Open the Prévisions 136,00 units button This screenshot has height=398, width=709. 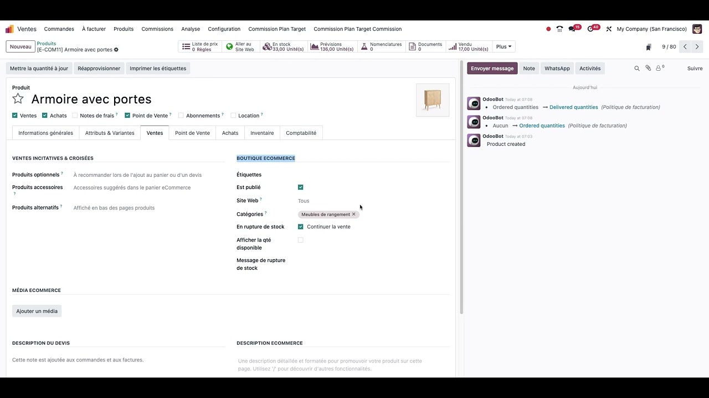[x=332, y=47]
